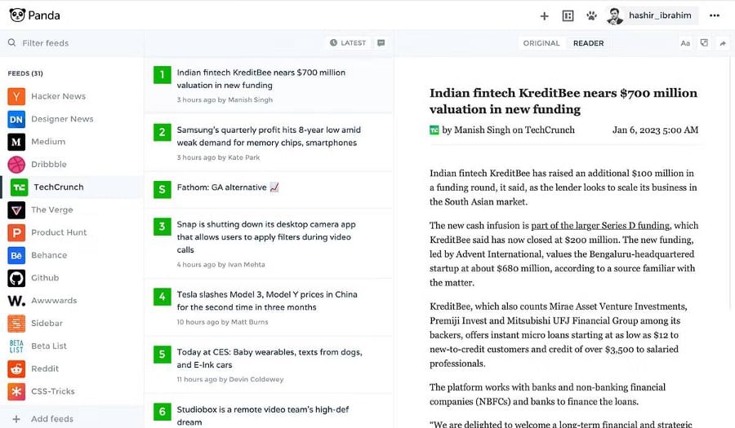The image size is (735, 428).
Task: Select the TechCrunch feed
Action: click(x=72, y=188)
